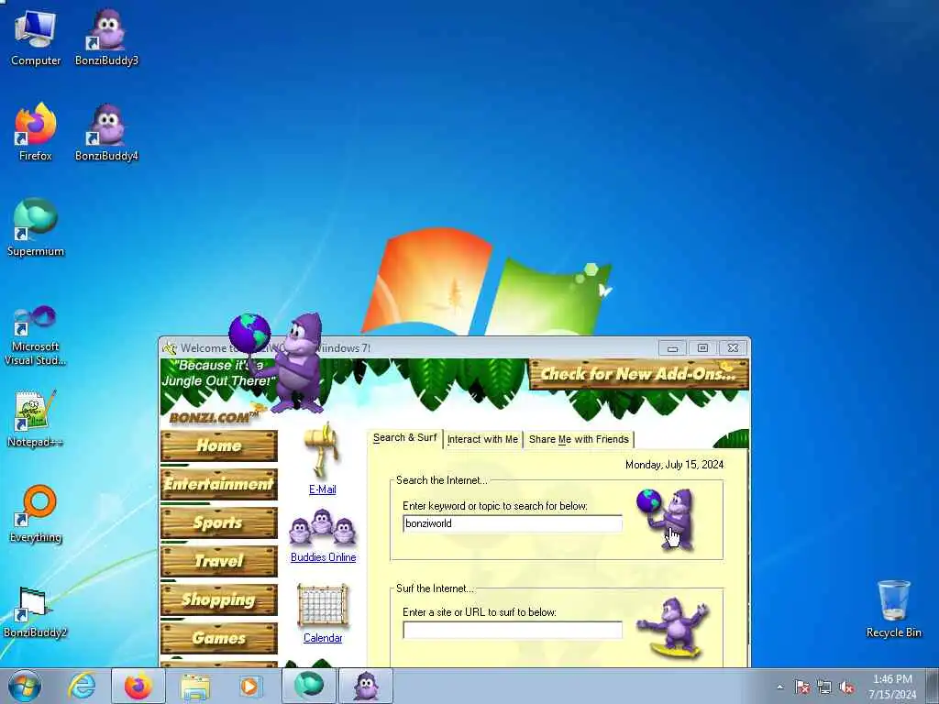Follow the E-Mail text link
Viewport: 939px width, 704px height.
coord(322,489)
